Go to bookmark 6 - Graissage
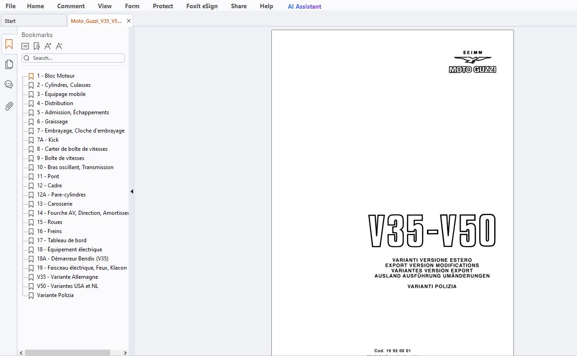The width and height of the screenshot is (577, 356). [x=52, y=122]
